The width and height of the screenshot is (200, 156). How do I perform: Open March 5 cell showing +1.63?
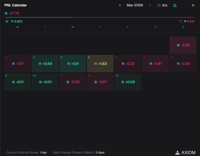[x=100, y=63]
